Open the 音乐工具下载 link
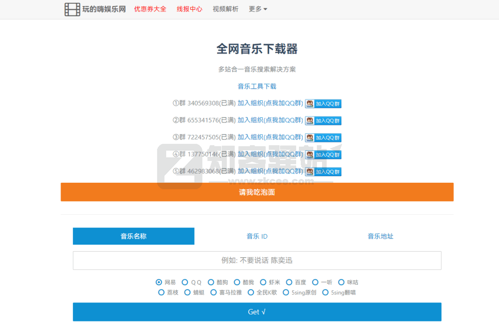Viewport: 499px width, 333px height. click(257, 86)
